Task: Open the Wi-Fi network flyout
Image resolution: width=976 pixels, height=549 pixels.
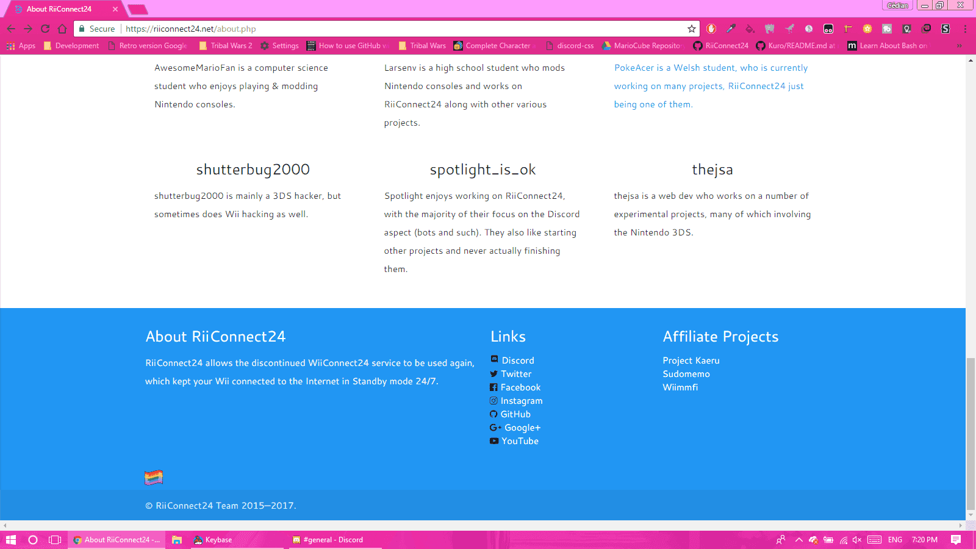Action: pos(844,540)
